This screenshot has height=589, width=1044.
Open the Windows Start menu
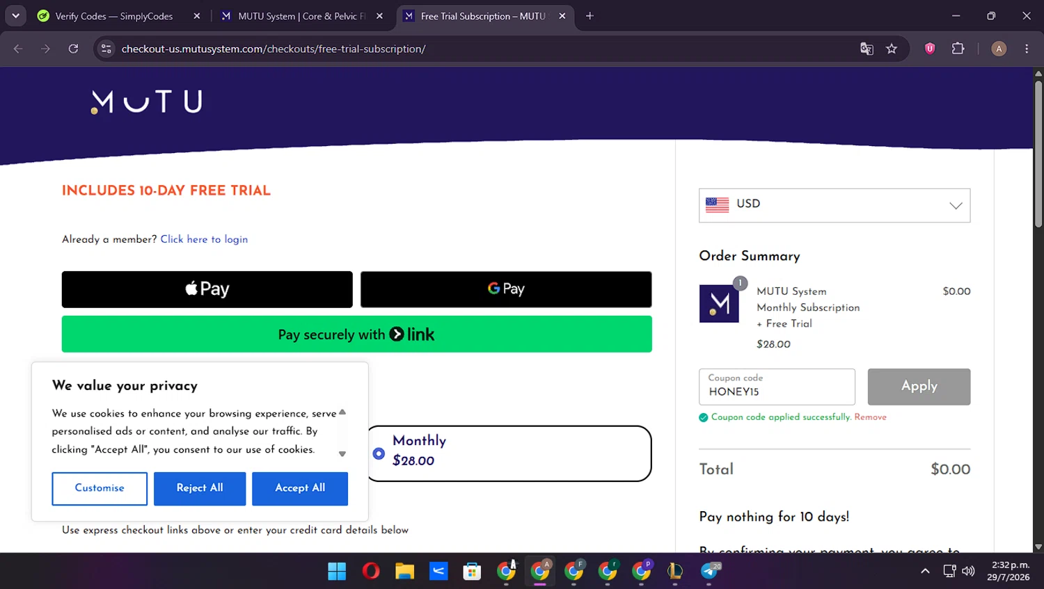[x=337, y=571]
